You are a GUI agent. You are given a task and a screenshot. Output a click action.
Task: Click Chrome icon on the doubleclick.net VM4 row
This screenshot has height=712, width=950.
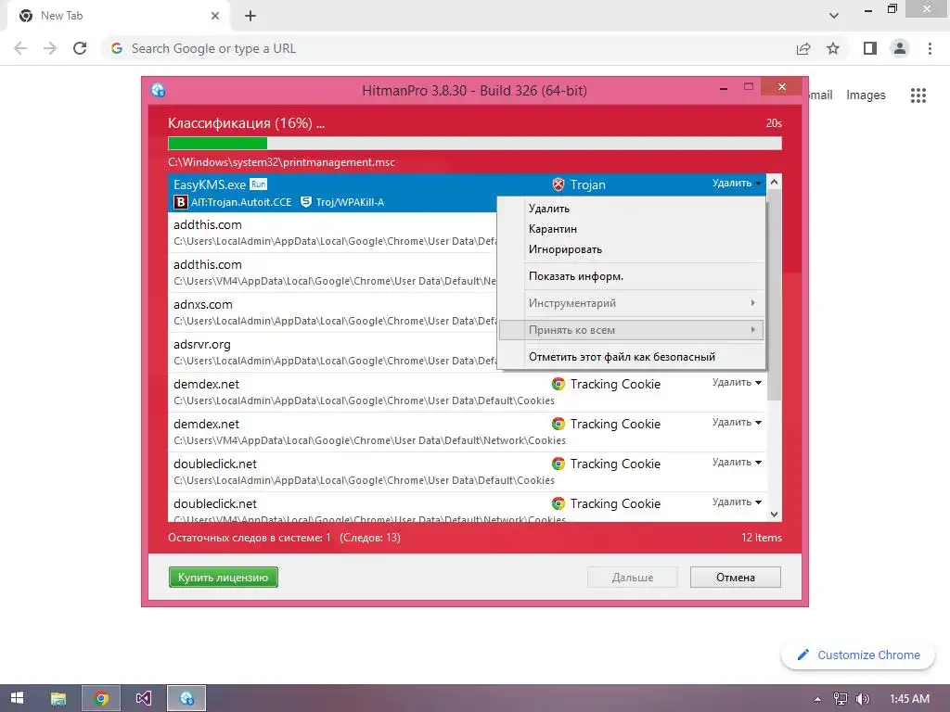[558, 503]
